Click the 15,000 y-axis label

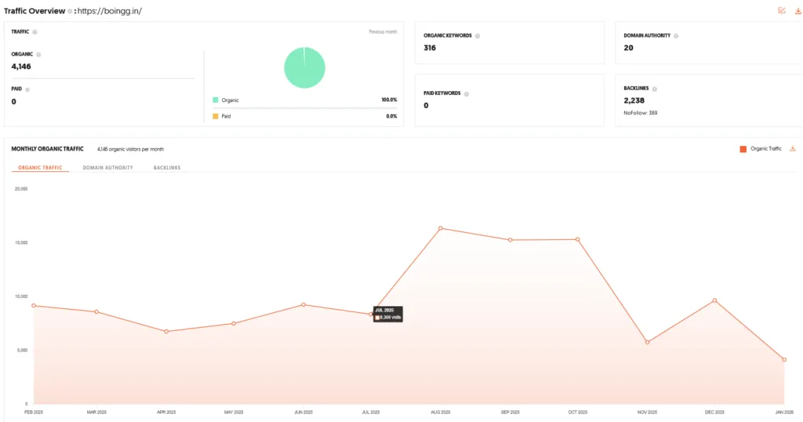21,242
